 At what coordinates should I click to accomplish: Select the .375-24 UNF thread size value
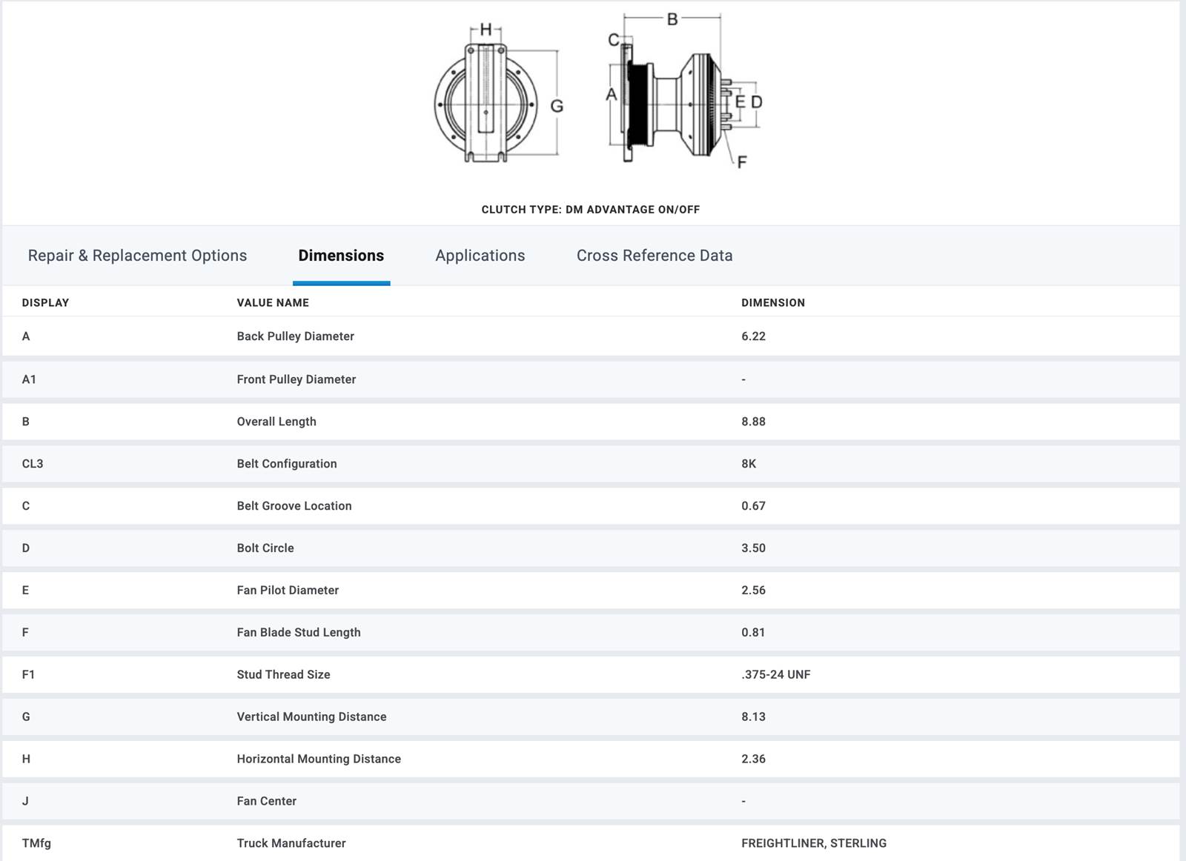(x=775, y=675)
